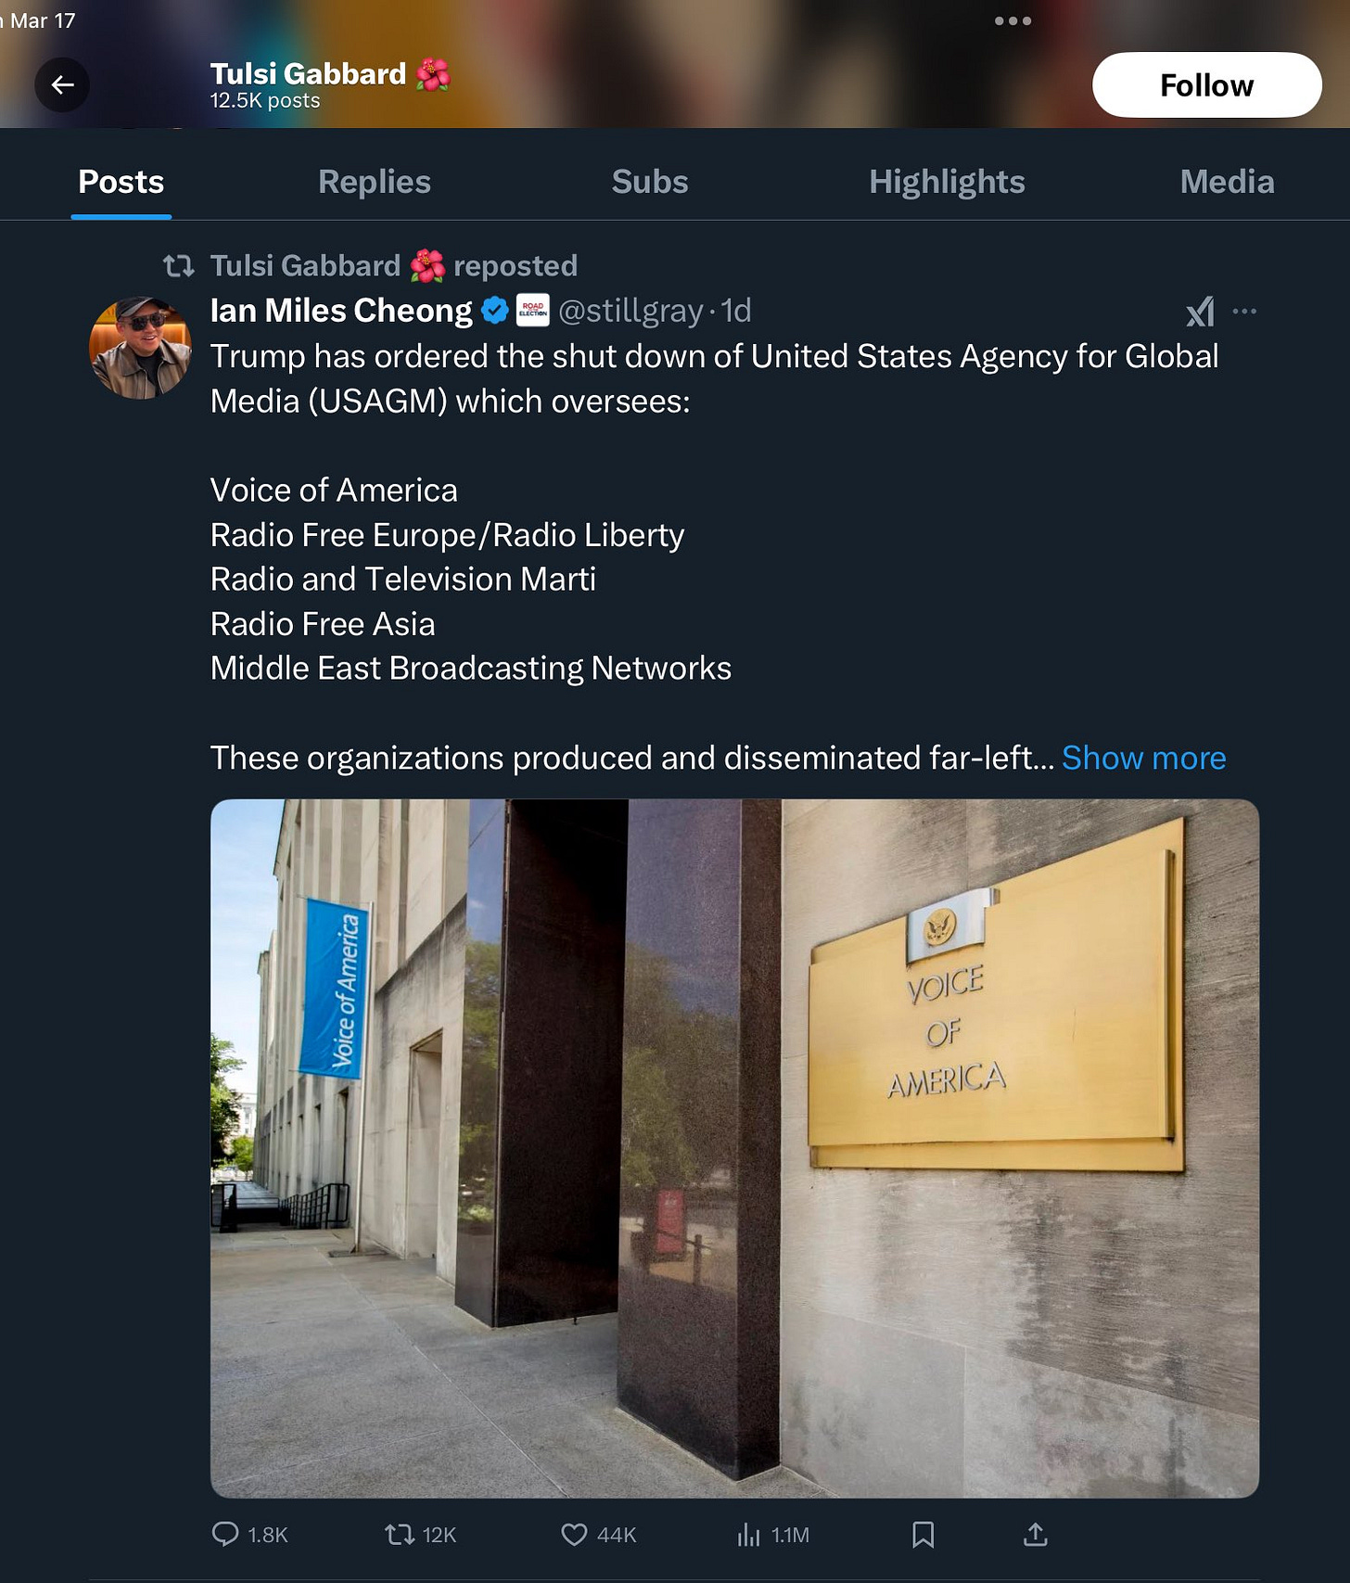The height and width of the screenshot is (1583, 1350).
Task: Expand post text with Show more
Action: tap(1143, 758)
